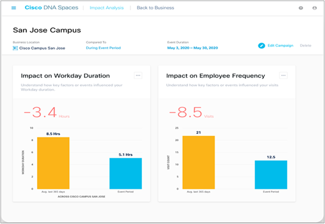Select the 8.5 Hrs orange bar

tap(53, 163)
